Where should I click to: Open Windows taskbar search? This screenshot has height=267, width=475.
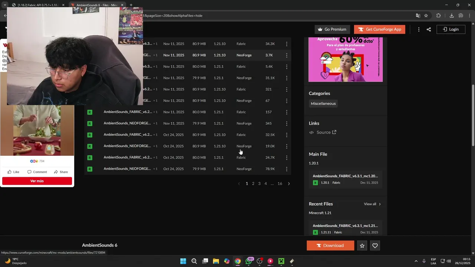point(194,261)
